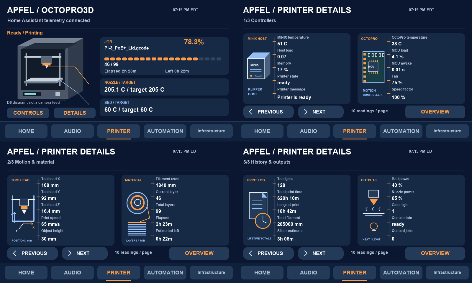The height and width of the screenshot is (283, 472).
Task: Click the Pi-3_PoE+_Lid.gcode job name
Action: pos(127,48)
